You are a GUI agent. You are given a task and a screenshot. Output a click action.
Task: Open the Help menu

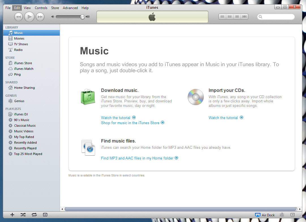85,8
